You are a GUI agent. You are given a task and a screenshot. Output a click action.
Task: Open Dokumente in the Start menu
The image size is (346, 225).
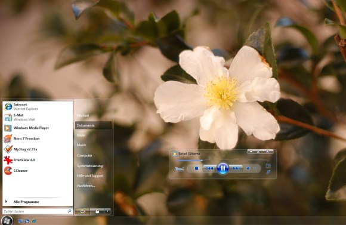93,125
